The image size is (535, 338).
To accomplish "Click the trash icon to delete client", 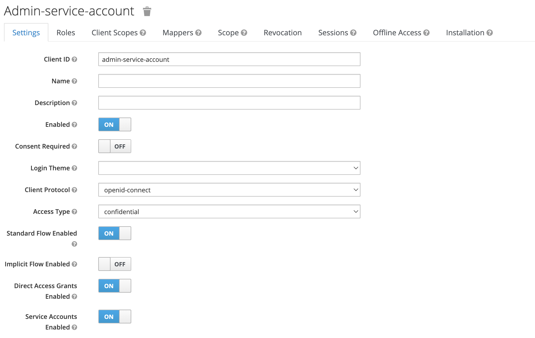I will click(147, 11).
